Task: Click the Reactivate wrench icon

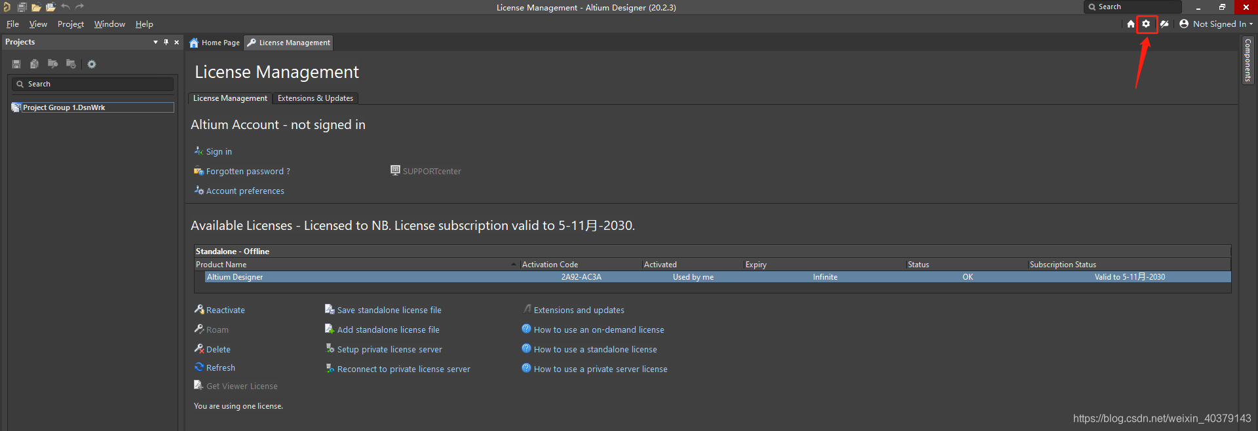Action: point(199,309)
